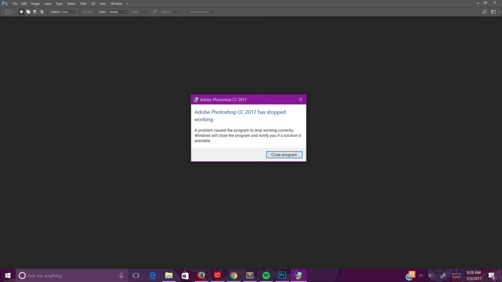Open Photoshop from the taskbar

[x=282, y=276]
